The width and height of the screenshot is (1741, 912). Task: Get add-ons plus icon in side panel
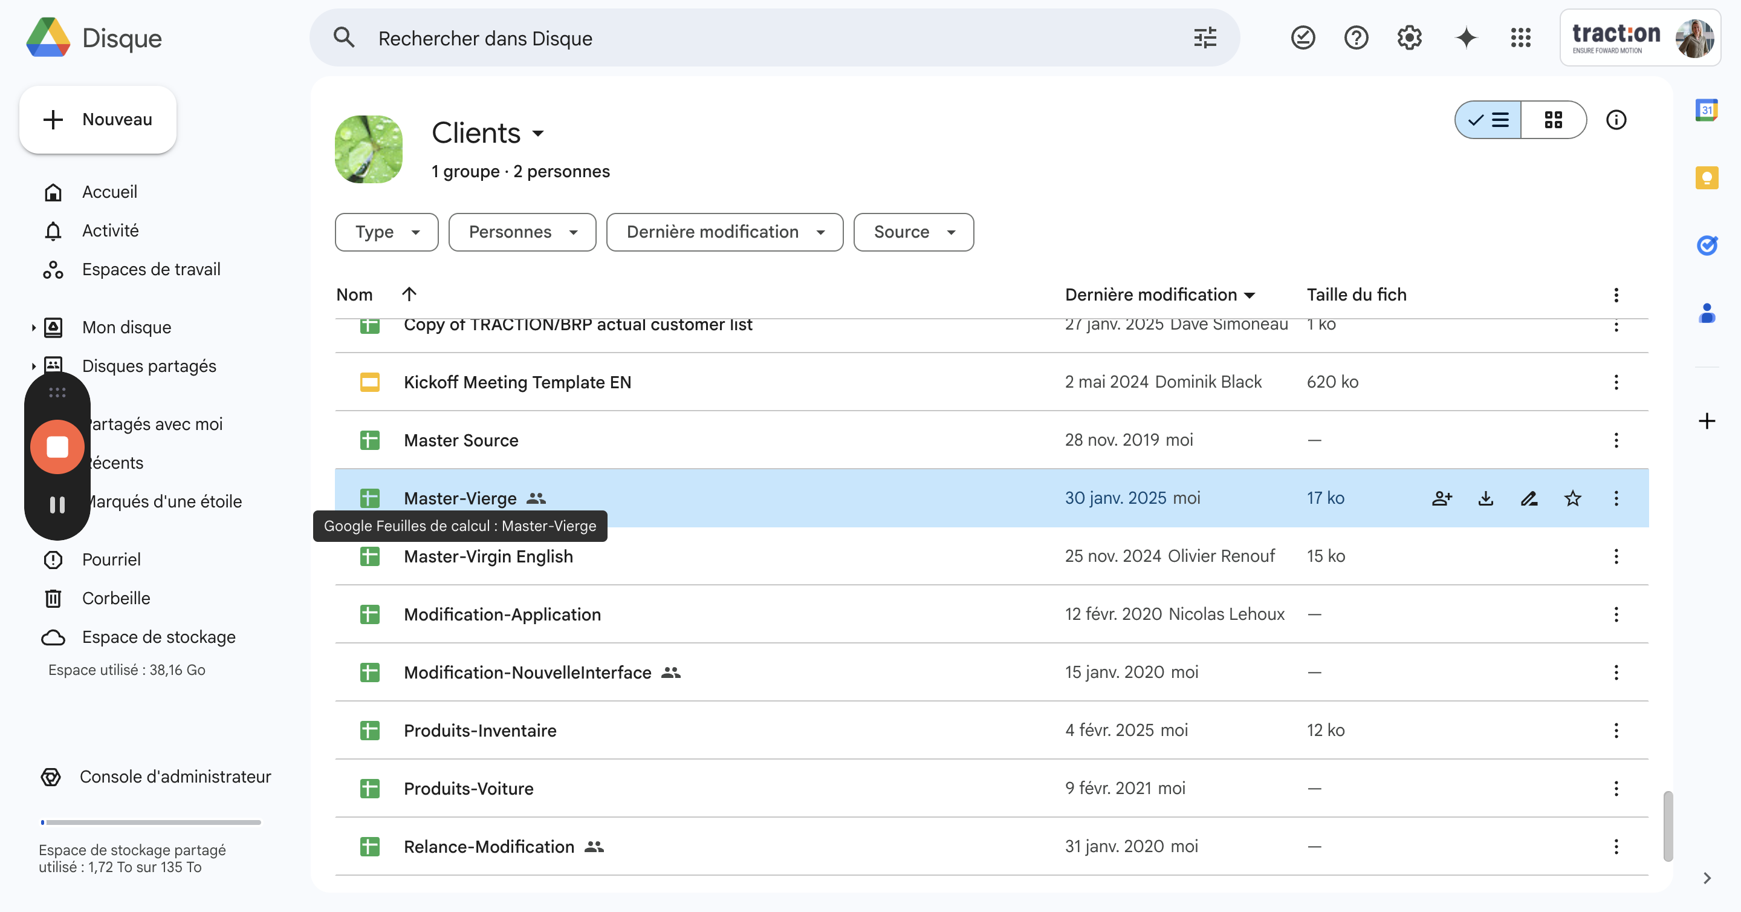1707,420
